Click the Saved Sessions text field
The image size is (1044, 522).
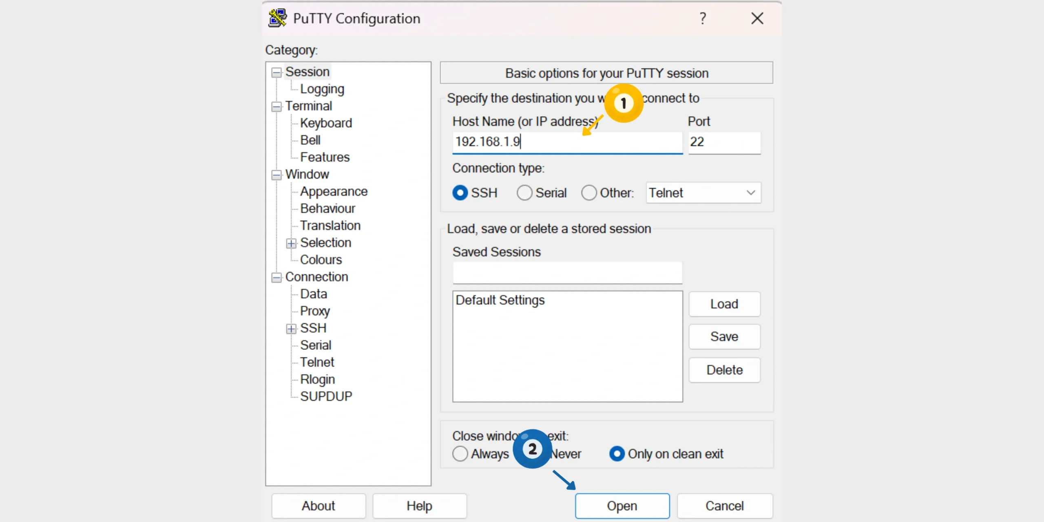(567, 272)
